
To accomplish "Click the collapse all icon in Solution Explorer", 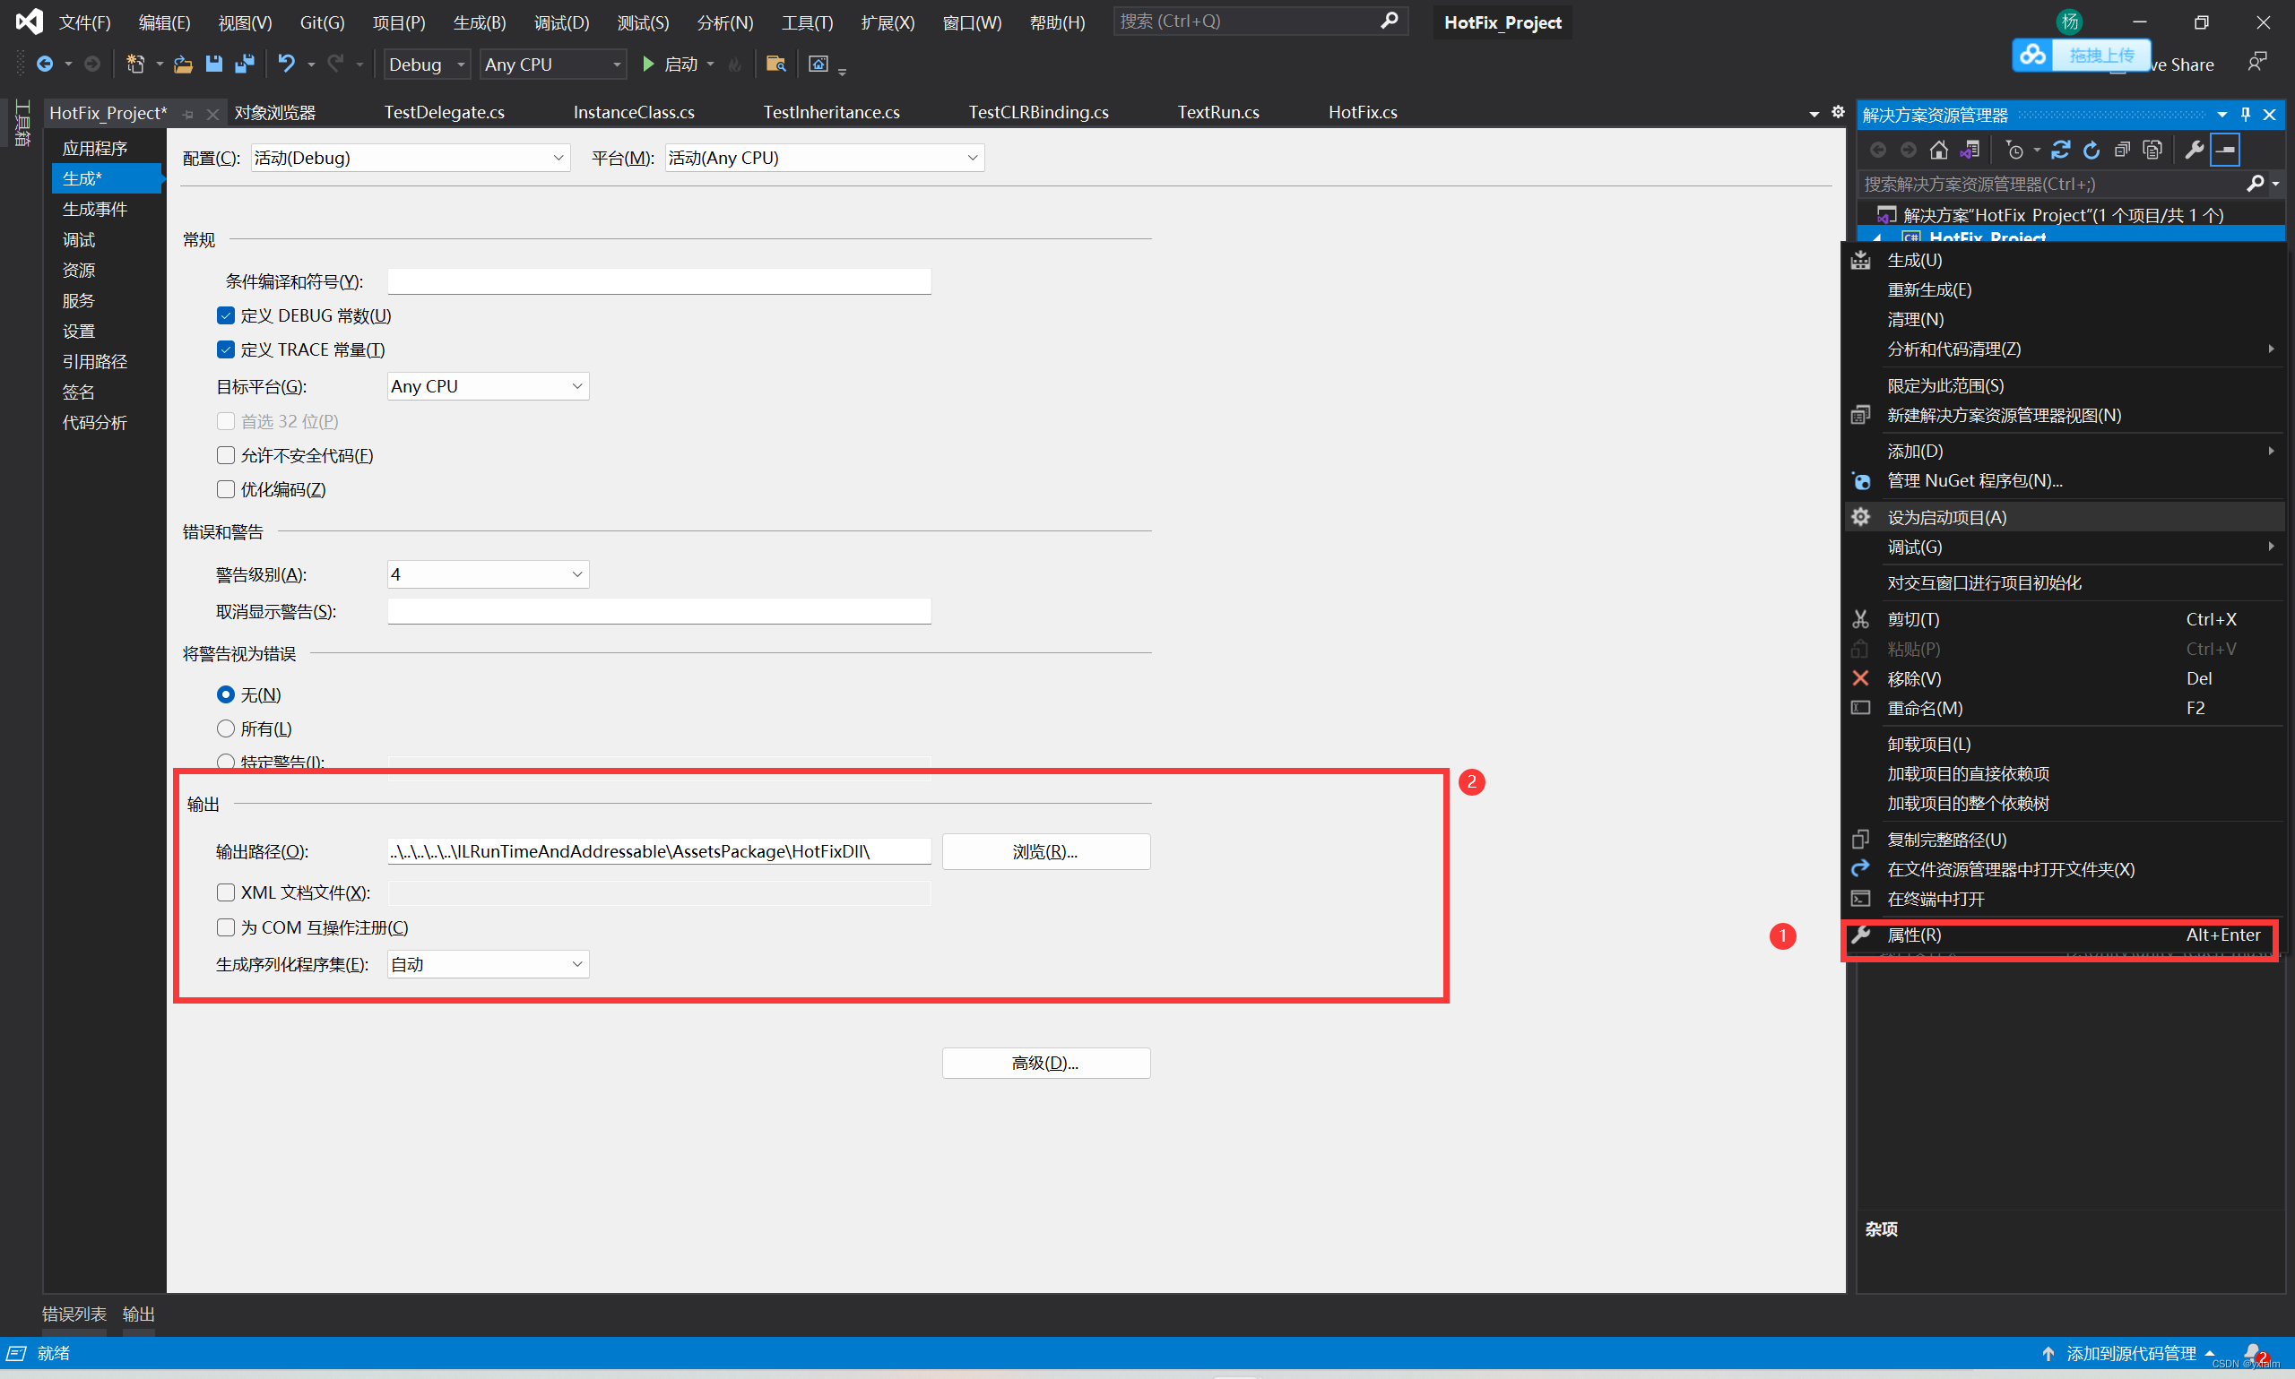I will pos(2121,150).
